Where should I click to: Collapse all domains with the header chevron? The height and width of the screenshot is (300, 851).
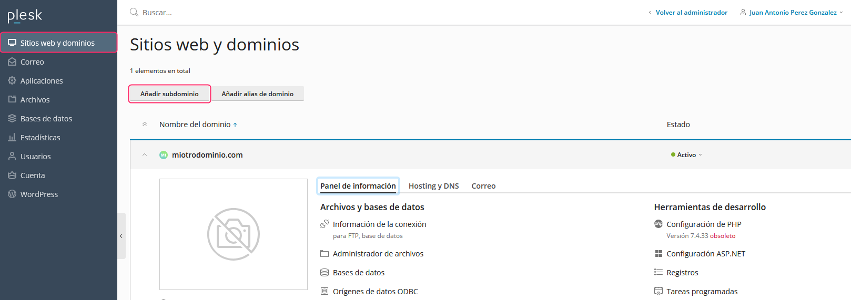coord(145,125)
